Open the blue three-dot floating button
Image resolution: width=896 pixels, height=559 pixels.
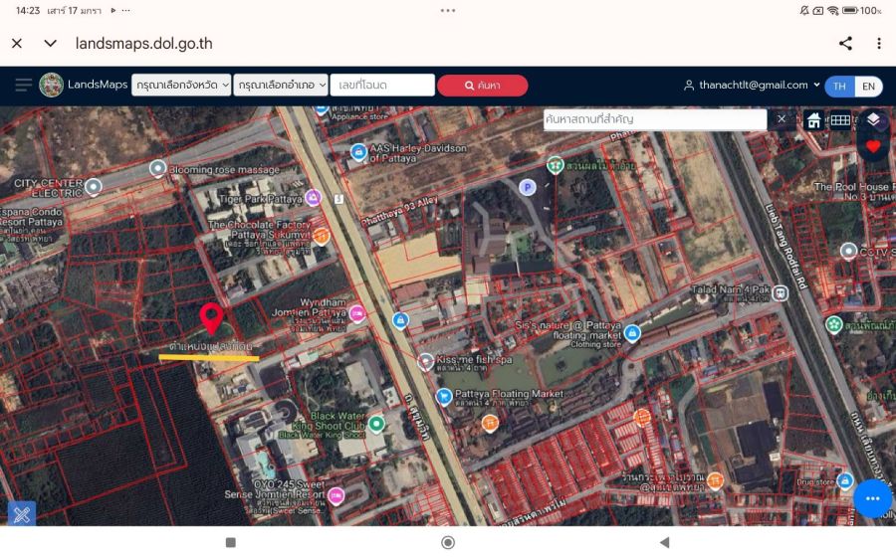pyautogui.click(x=873, y=498)
